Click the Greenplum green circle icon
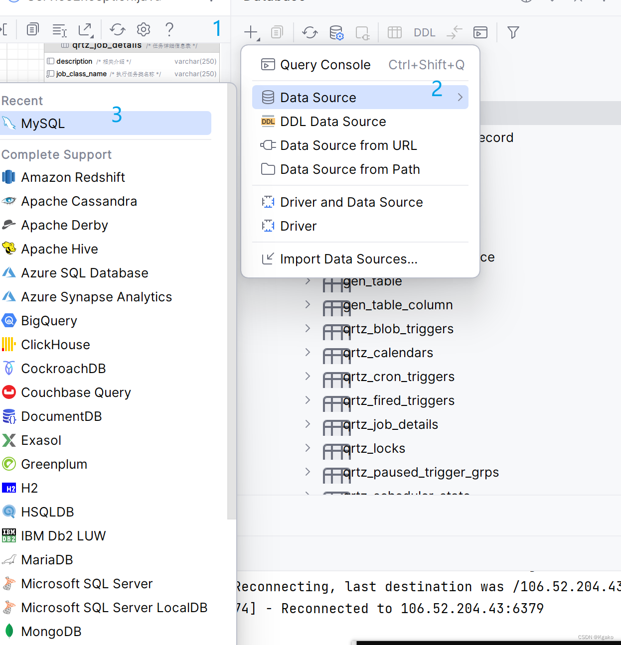Screen dimensions: 621x645 pos(9,464)
